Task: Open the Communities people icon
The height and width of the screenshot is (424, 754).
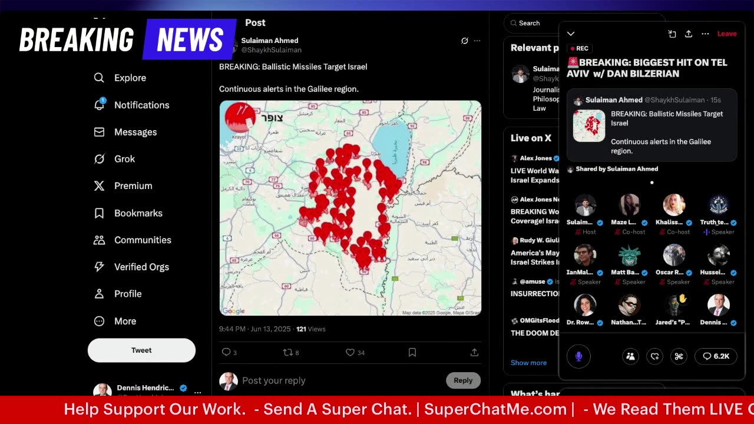Action: point(99,240)
